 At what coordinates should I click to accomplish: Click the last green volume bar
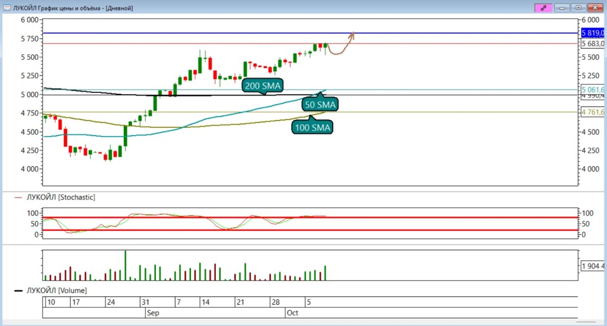[x=325, y=273]
